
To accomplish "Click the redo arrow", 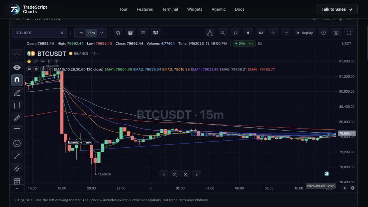I will tap(286, 33).
